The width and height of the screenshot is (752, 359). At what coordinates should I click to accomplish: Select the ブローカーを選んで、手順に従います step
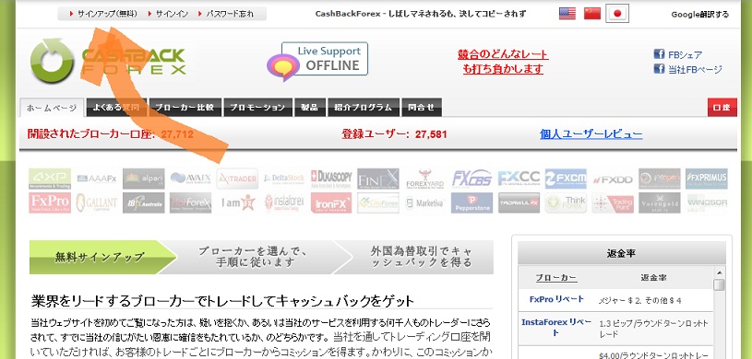[x=254, y=257]
